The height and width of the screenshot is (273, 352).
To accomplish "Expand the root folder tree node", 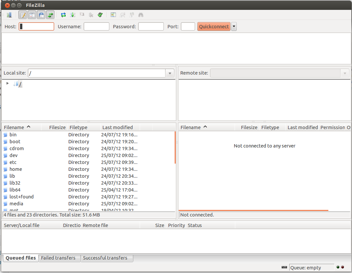I will [x=8, y=83].
